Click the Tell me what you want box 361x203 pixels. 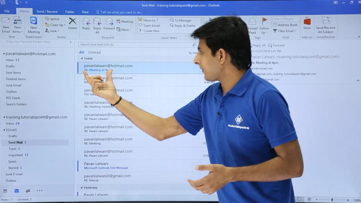(120, 12)
